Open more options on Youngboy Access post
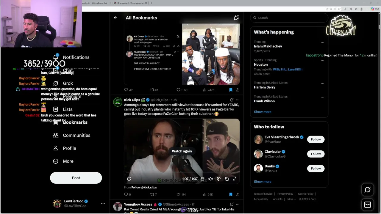This screenshot has height=214, width=381. tap(238, 204)
